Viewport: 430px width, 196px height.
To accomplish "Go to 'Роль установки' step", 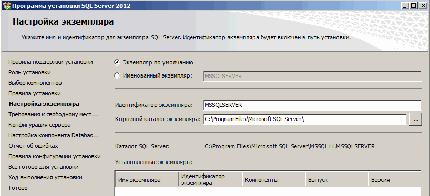I will point(29,72).
